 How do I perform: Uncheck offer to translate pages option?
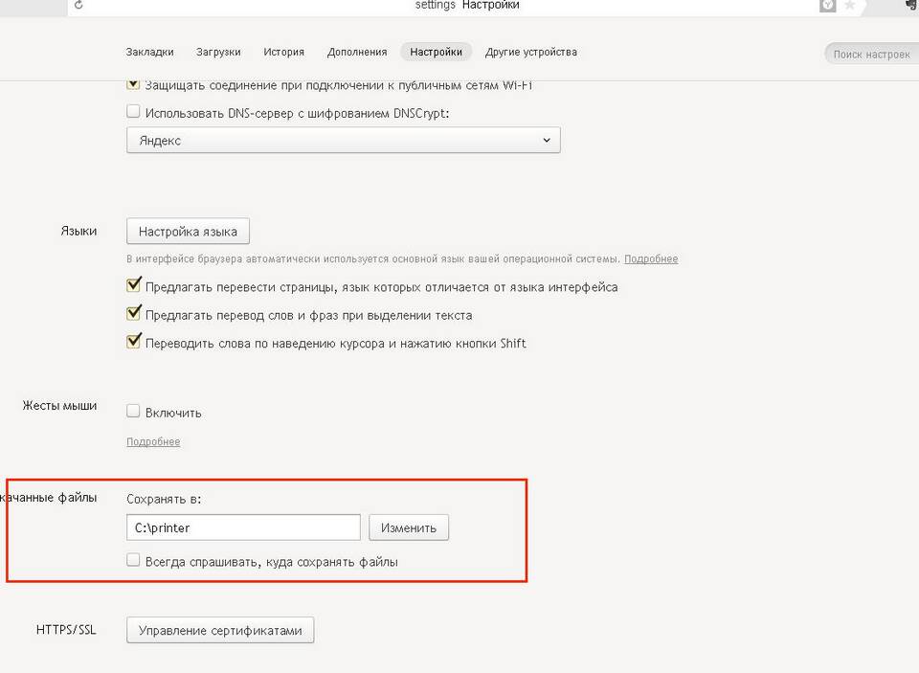134,285
